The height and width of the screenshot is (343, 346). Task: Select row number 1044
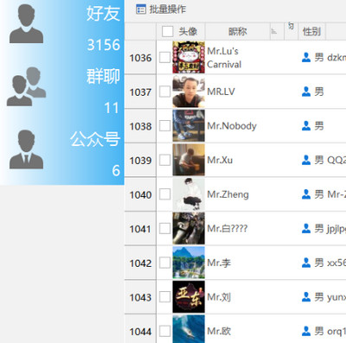coord(140,332)
